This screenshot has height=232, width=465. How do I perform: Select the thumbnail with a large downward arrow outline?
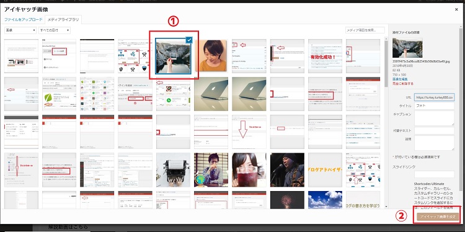(249, 132)
